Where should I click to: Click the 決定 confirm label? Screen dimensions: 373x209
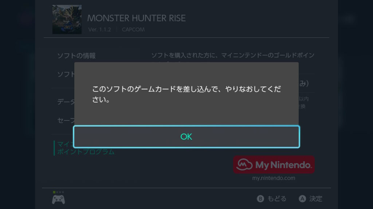coord(316,198)
